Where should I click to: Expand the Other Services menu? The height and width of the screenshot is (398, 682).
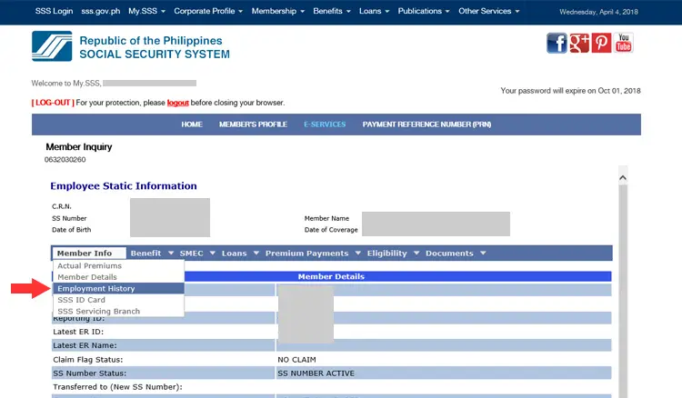(489, 11)
